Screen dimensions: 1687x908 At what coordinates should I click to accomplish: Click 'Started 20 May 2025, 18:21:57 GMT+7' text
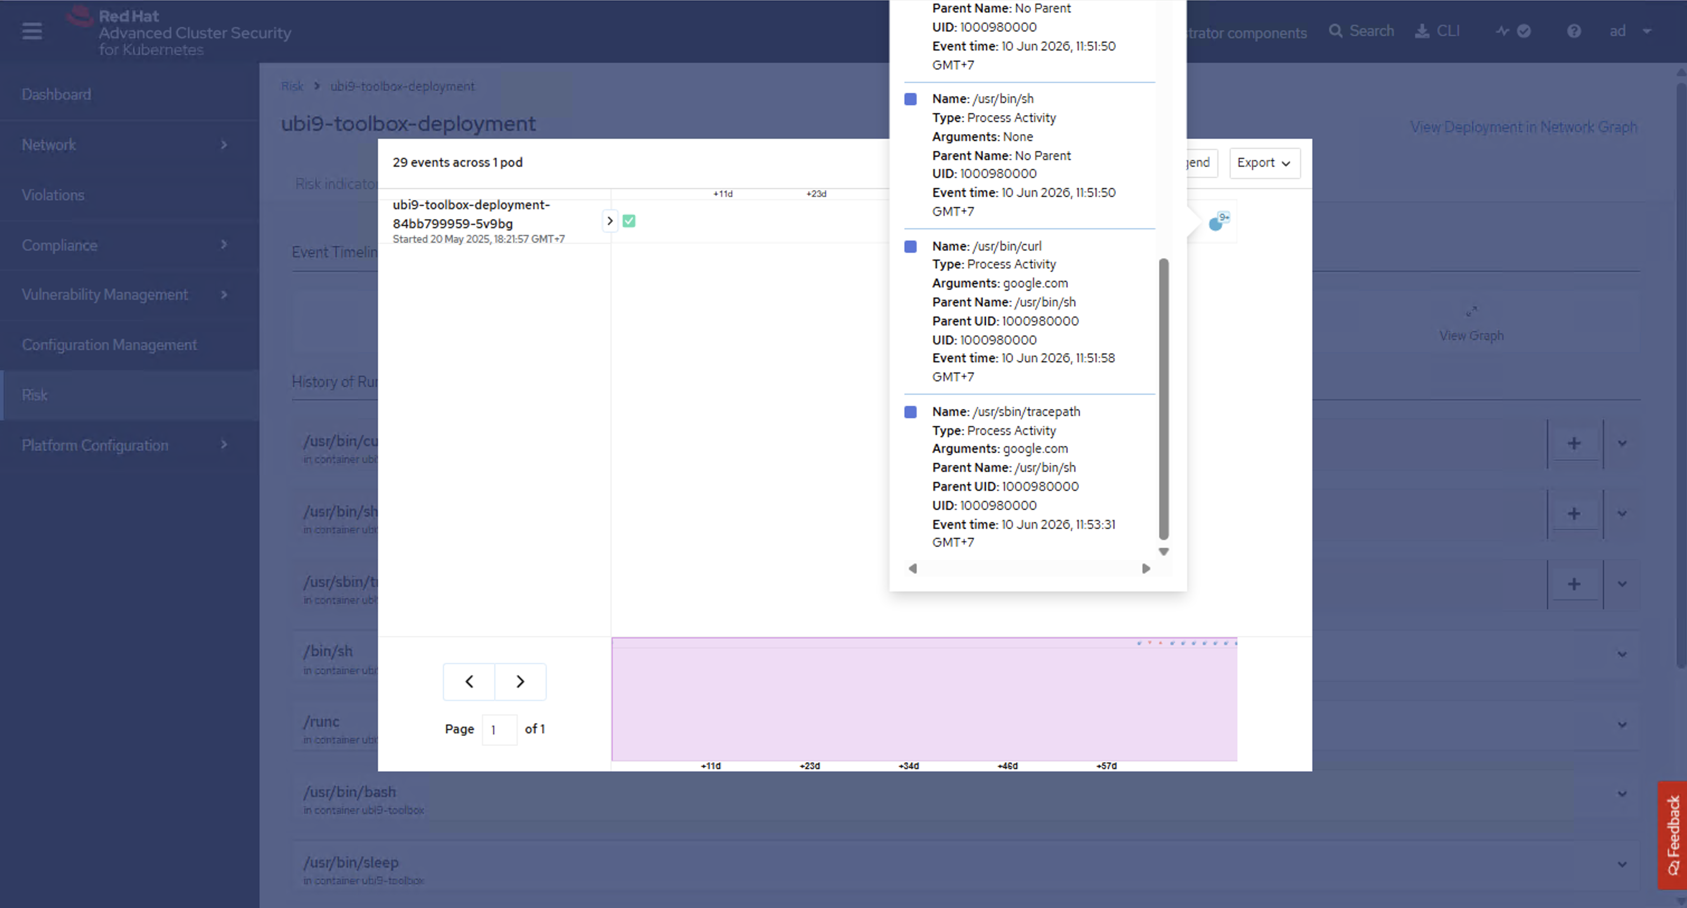point(478,239)
